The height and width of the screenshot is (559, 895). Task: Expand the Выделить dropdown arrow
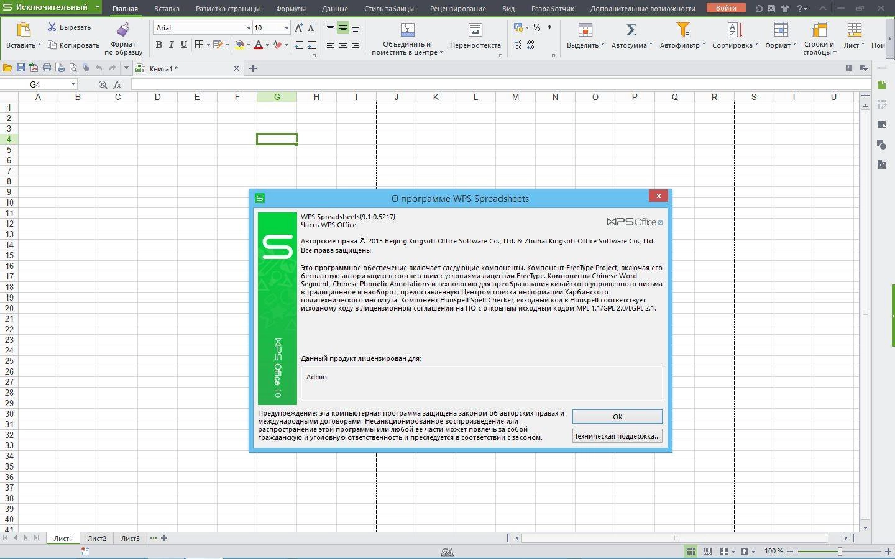click(x=603, y=45)
